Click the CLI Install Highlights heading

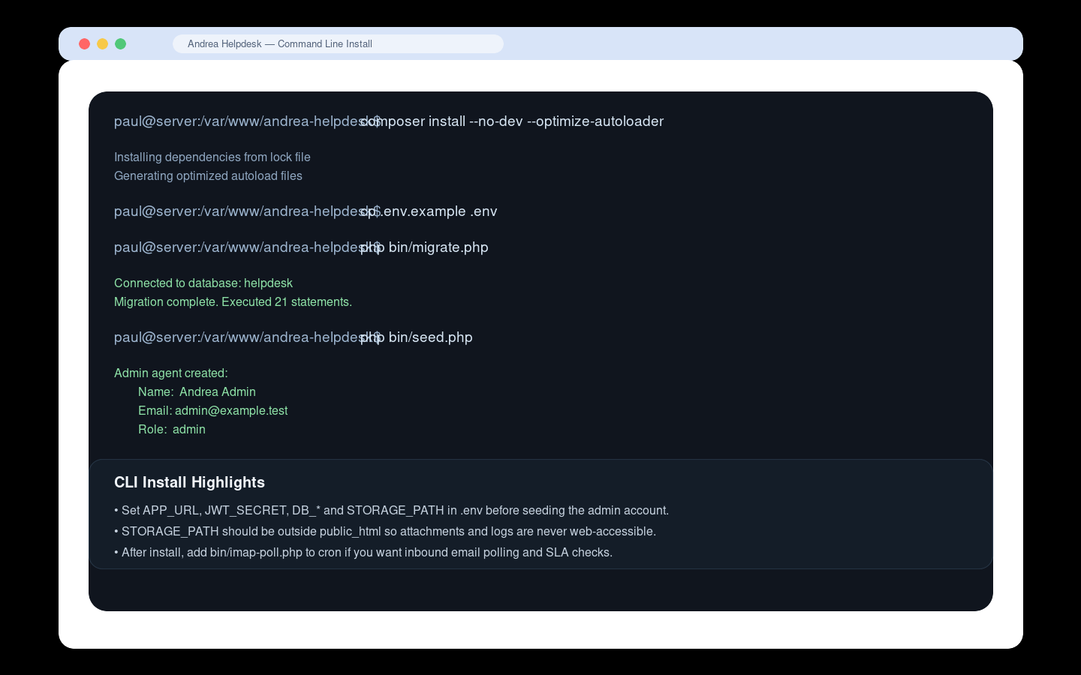tap(190, 482)
